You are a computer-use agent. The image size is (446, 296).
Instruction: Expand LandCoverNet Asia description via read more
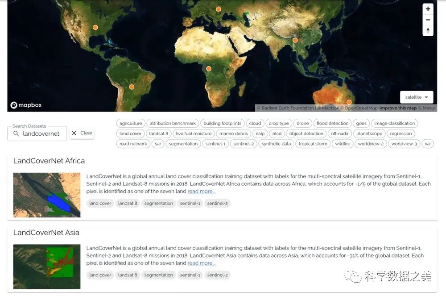pyautogui.click(x=201, y=263)
